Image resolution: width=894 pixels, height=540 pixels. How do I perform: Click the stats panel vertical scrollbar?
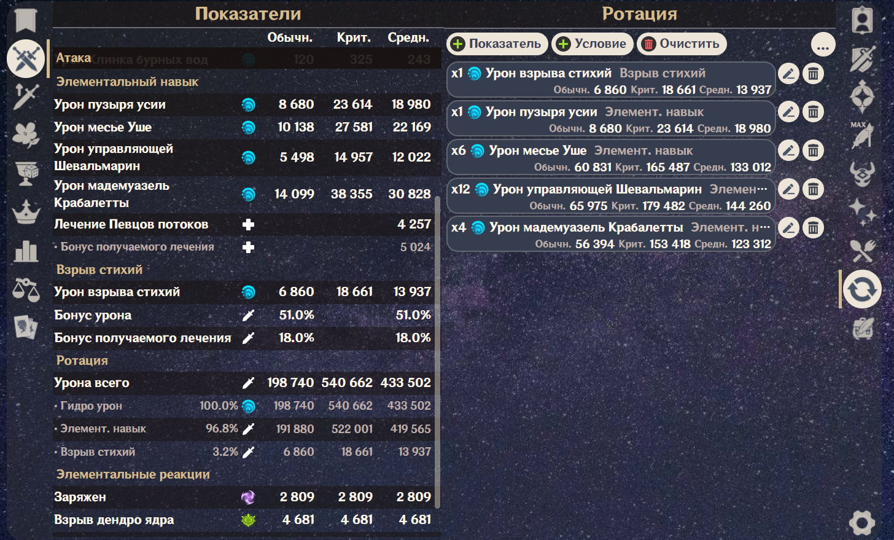point(437,351)
